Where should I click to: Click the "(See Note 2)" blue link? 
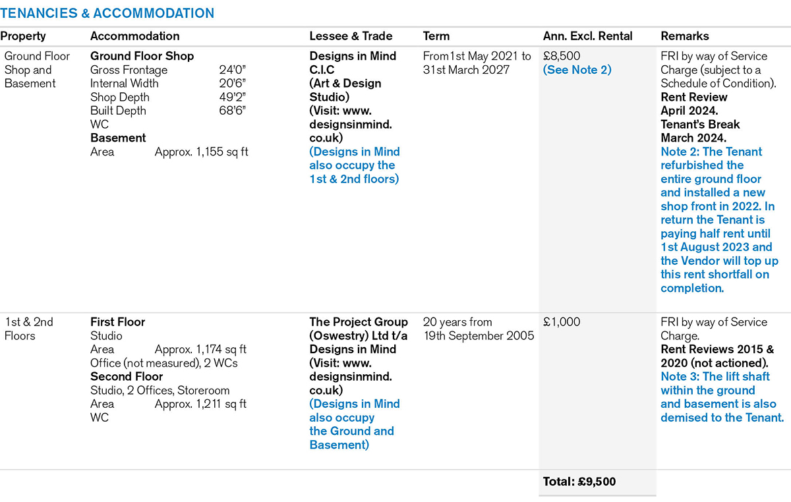coord(577,70)
